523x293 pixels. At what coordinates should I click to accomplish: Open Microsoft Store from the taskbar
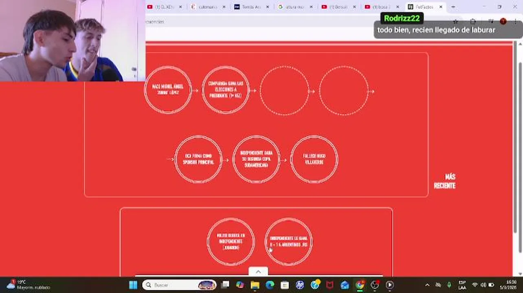point(285,285)
